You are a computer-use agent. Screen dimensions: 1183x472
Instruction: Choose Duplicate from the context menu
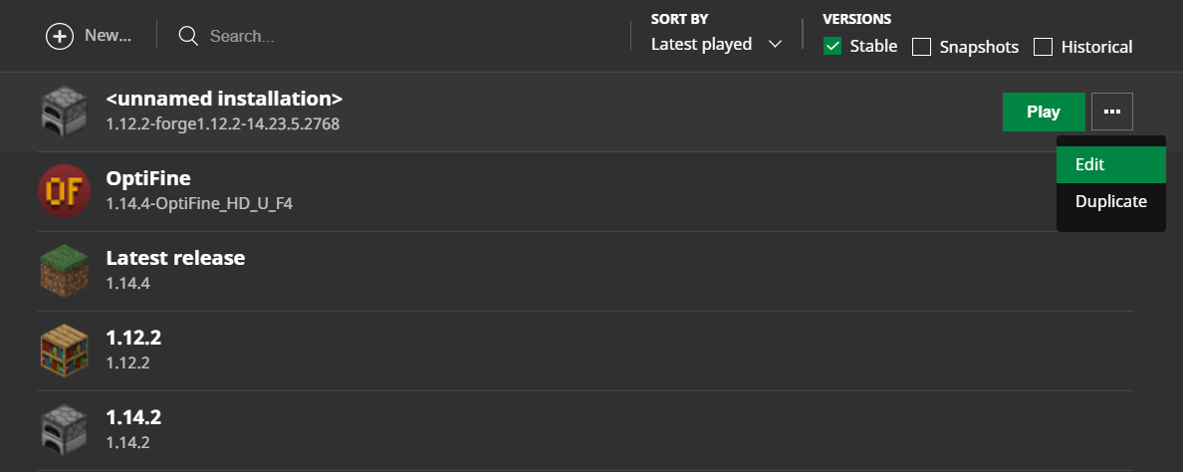[x=1110, y=201]
